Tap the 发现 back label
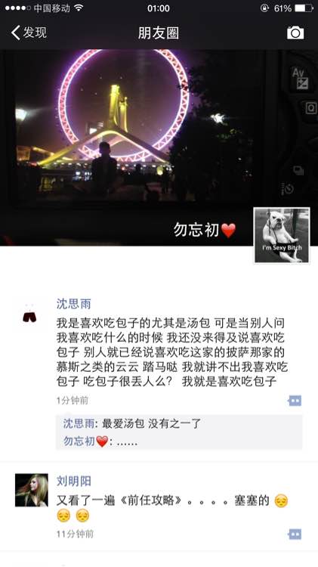The image size is (318, 567). pyautogui.click(x=35, y=33)
